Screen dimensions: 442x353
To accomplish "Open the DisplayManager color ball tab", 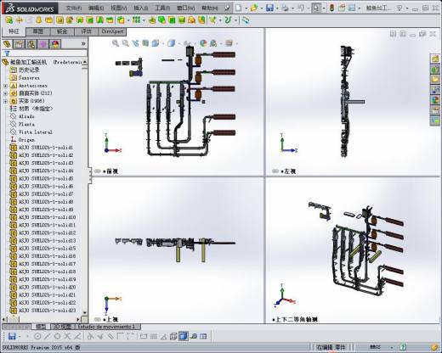I will (55, 44).
